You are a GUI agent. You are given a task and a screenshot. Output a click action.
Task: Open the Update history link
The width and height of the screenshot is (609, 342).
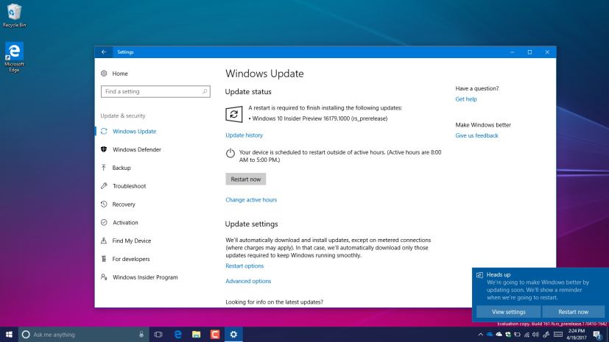point(244,135)
